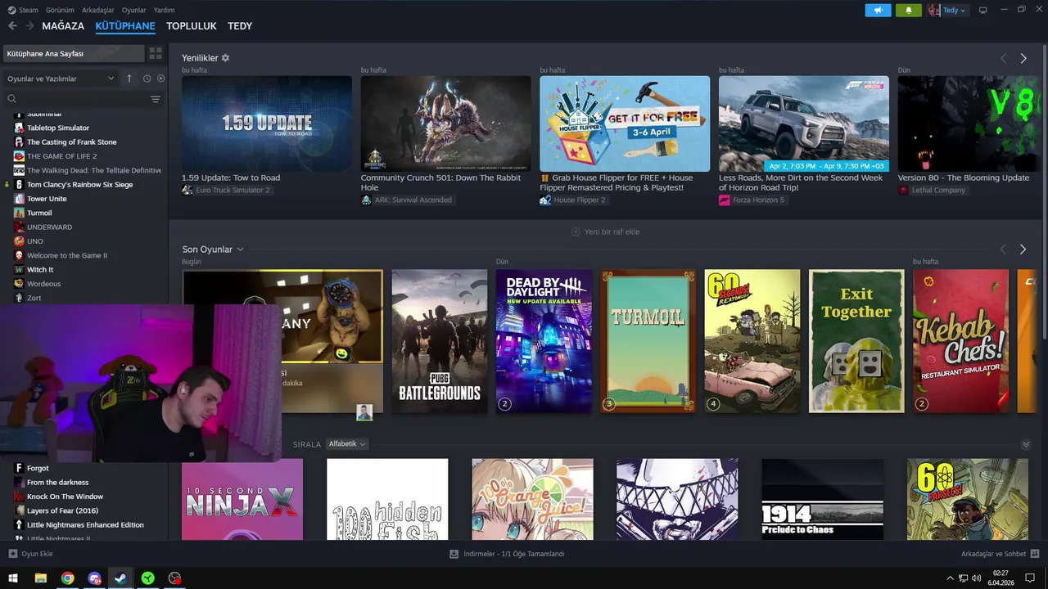Image resolution: width=1048 pixels, height=589 pixels.
Task: Show ready-to-play games filter icon
Action: [x=160, y=79]
